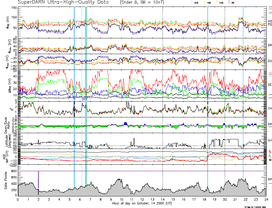Screen dimensions: 272x208
Task: Select the blue marker line near hour 21.8
Action: click(243, 94)
